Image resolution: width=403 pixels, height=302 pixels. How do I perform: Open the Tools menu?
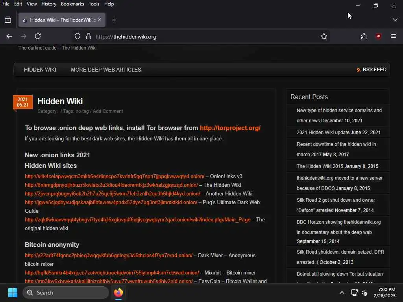tap(94, 4)
